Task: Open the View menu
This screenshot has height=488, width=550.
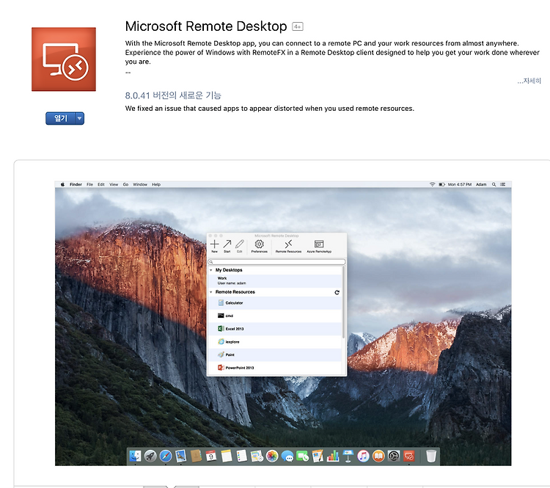Action: coord(114,184)
